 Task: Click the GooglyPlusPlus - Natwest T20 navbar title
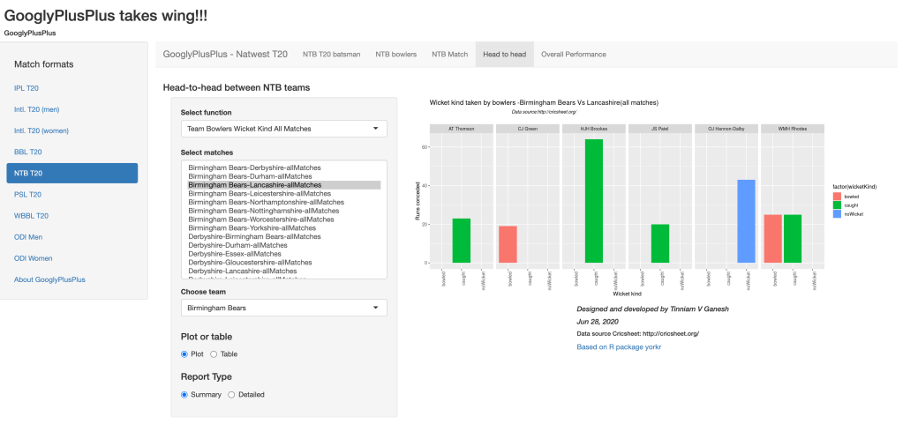(225, 54)
